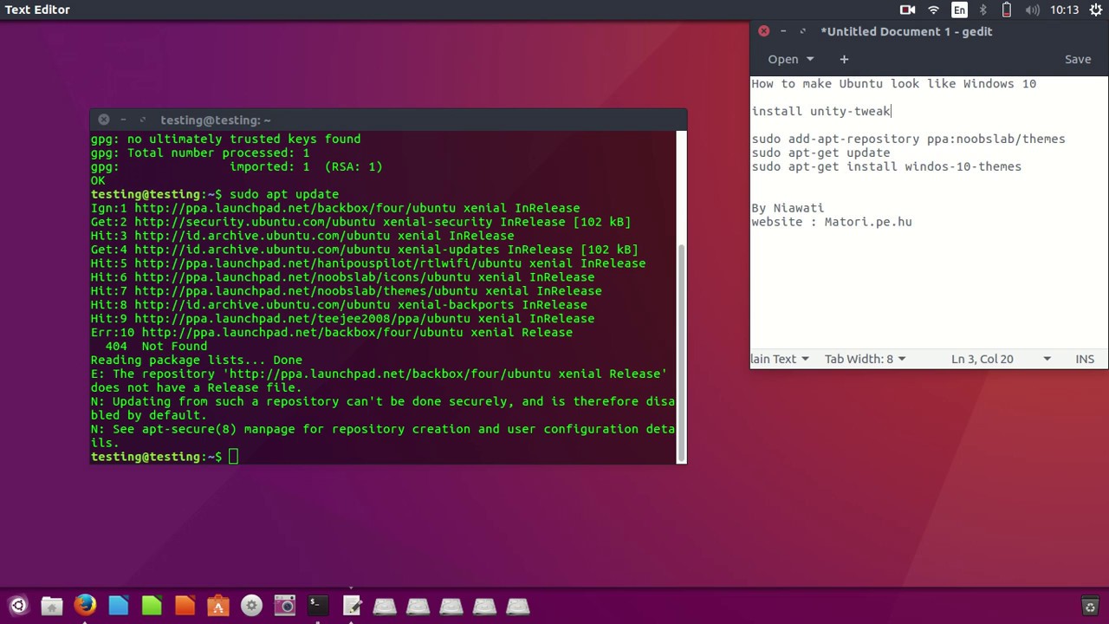
Task: Click 'sudo apt update' command in terminal
Action: pos(283,194)
